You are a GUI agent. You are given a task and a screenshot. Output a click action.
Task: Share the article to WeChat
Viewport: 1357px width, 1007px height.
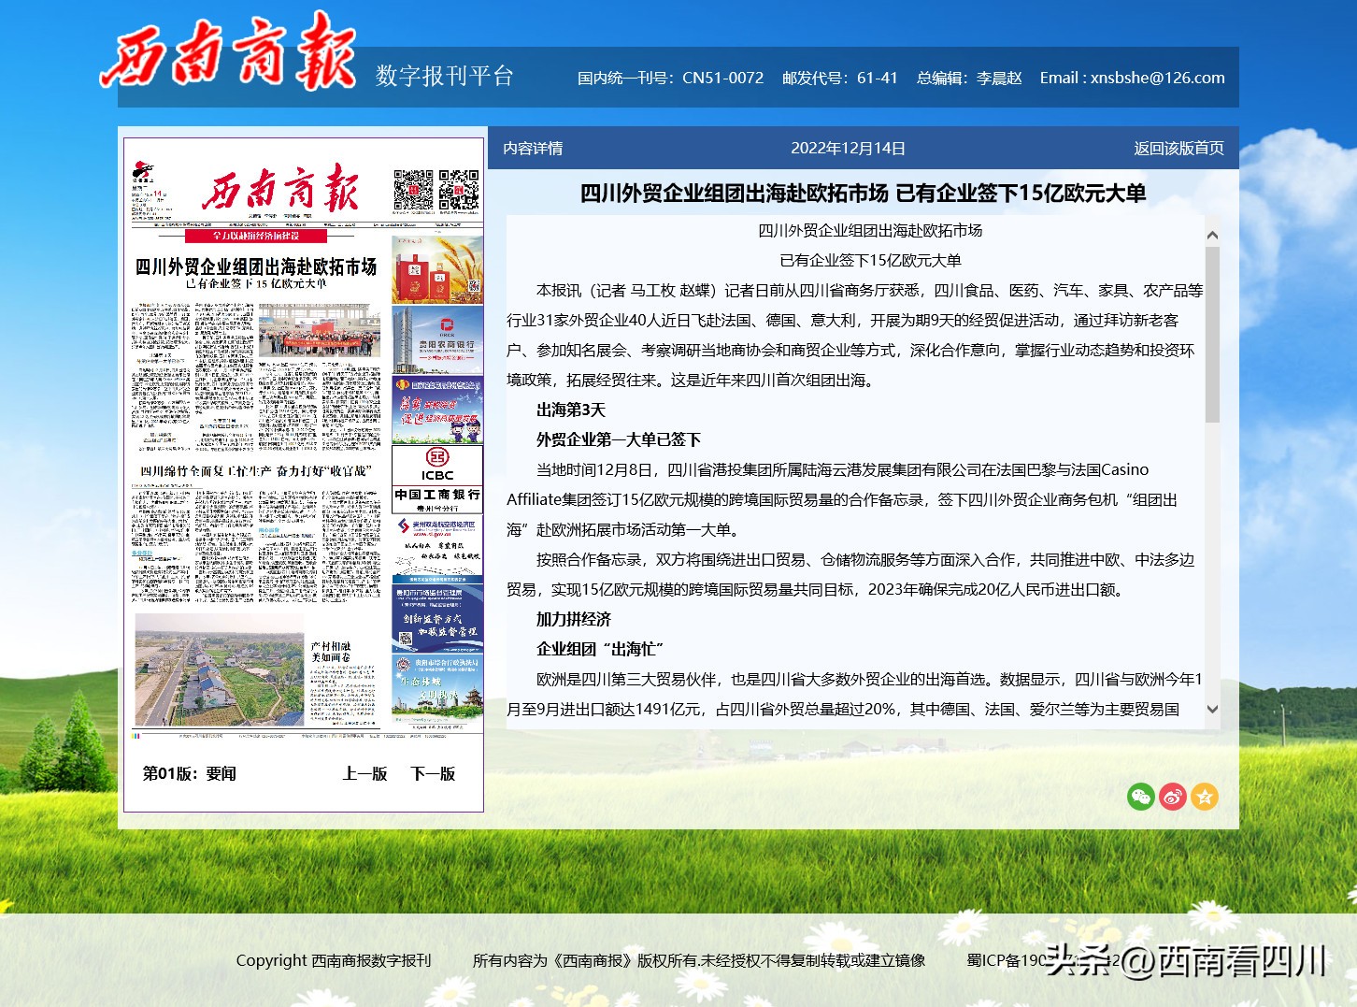pyautogui.click(x=1141, y=797)
